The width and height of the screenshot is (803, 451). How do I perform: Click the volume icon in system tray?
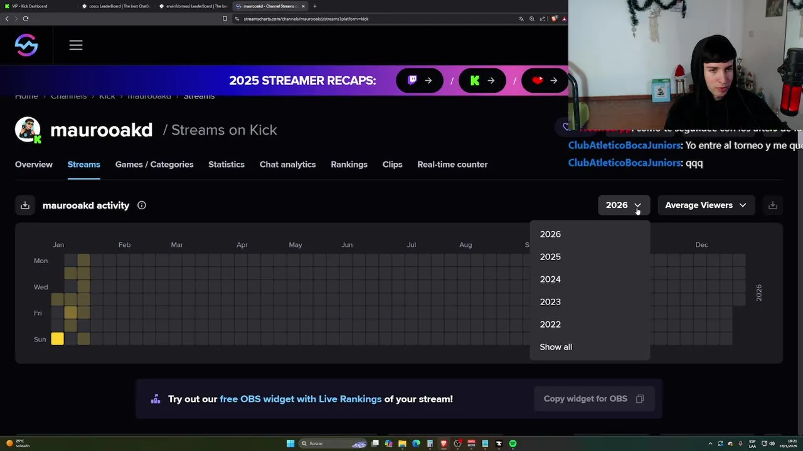tap(772, 443)
